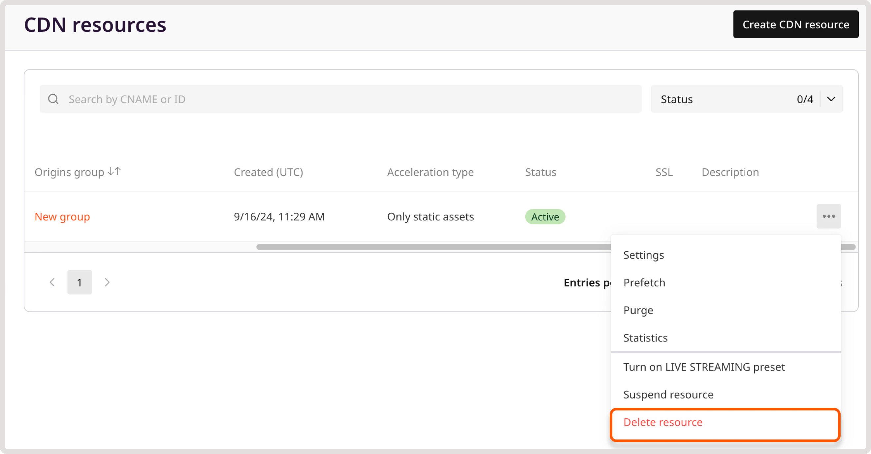The image size is (871, 454).
Task: Open Settings from the context menu
Action: point(643,255)
